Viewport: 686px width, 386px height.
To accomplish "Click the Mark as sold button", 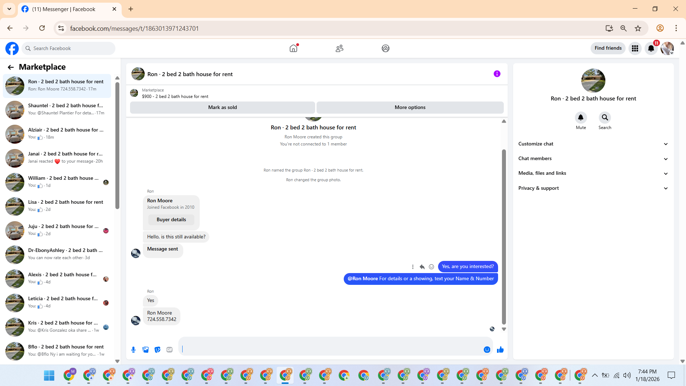I will pos(222,107).
